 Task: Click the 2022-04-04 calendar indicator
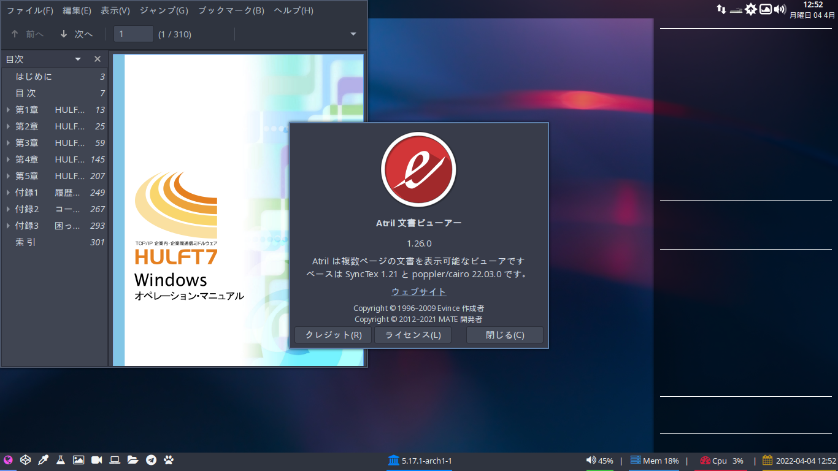click(x=799, y=461)
